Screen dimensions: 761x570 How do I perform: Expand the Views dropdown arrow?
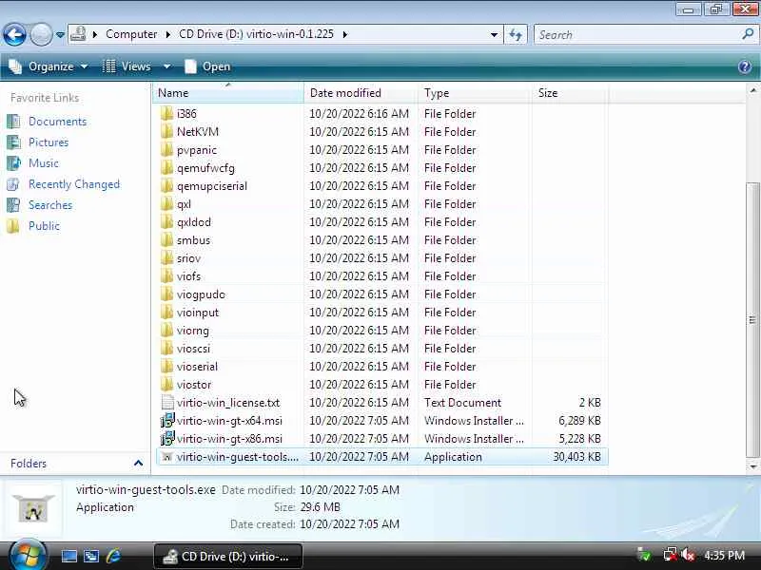click(x=166, y=66)
